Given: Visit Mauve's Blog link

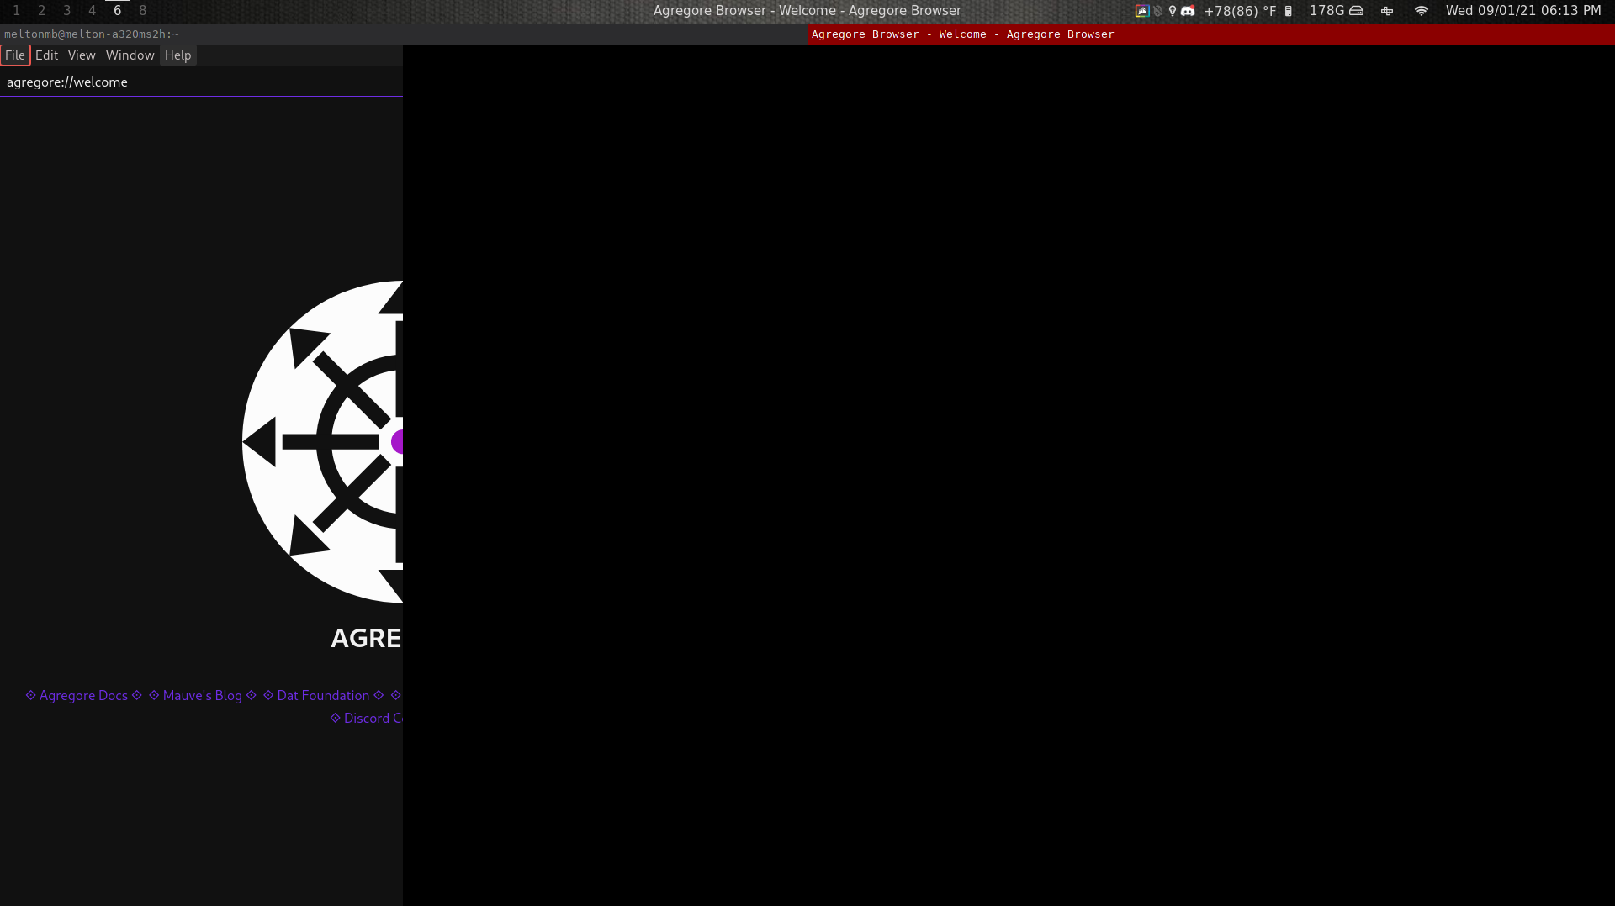Looking at the screenshot, I should [202, 695].
